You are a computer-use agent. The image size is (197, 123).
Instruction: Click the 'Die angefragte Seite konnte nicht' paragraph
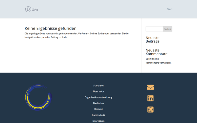(77, 35)
